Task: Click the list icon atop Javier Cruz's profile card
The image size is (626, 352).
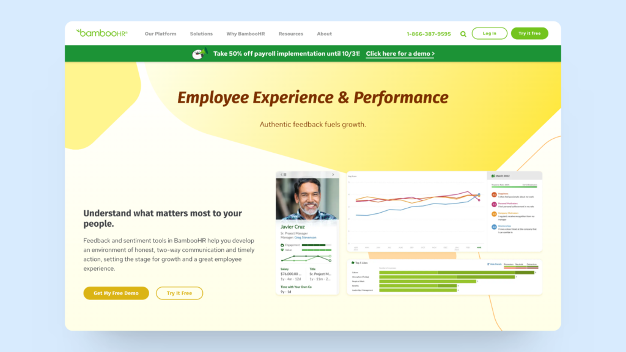Action: pyautogui.click(x=285, y=174)
